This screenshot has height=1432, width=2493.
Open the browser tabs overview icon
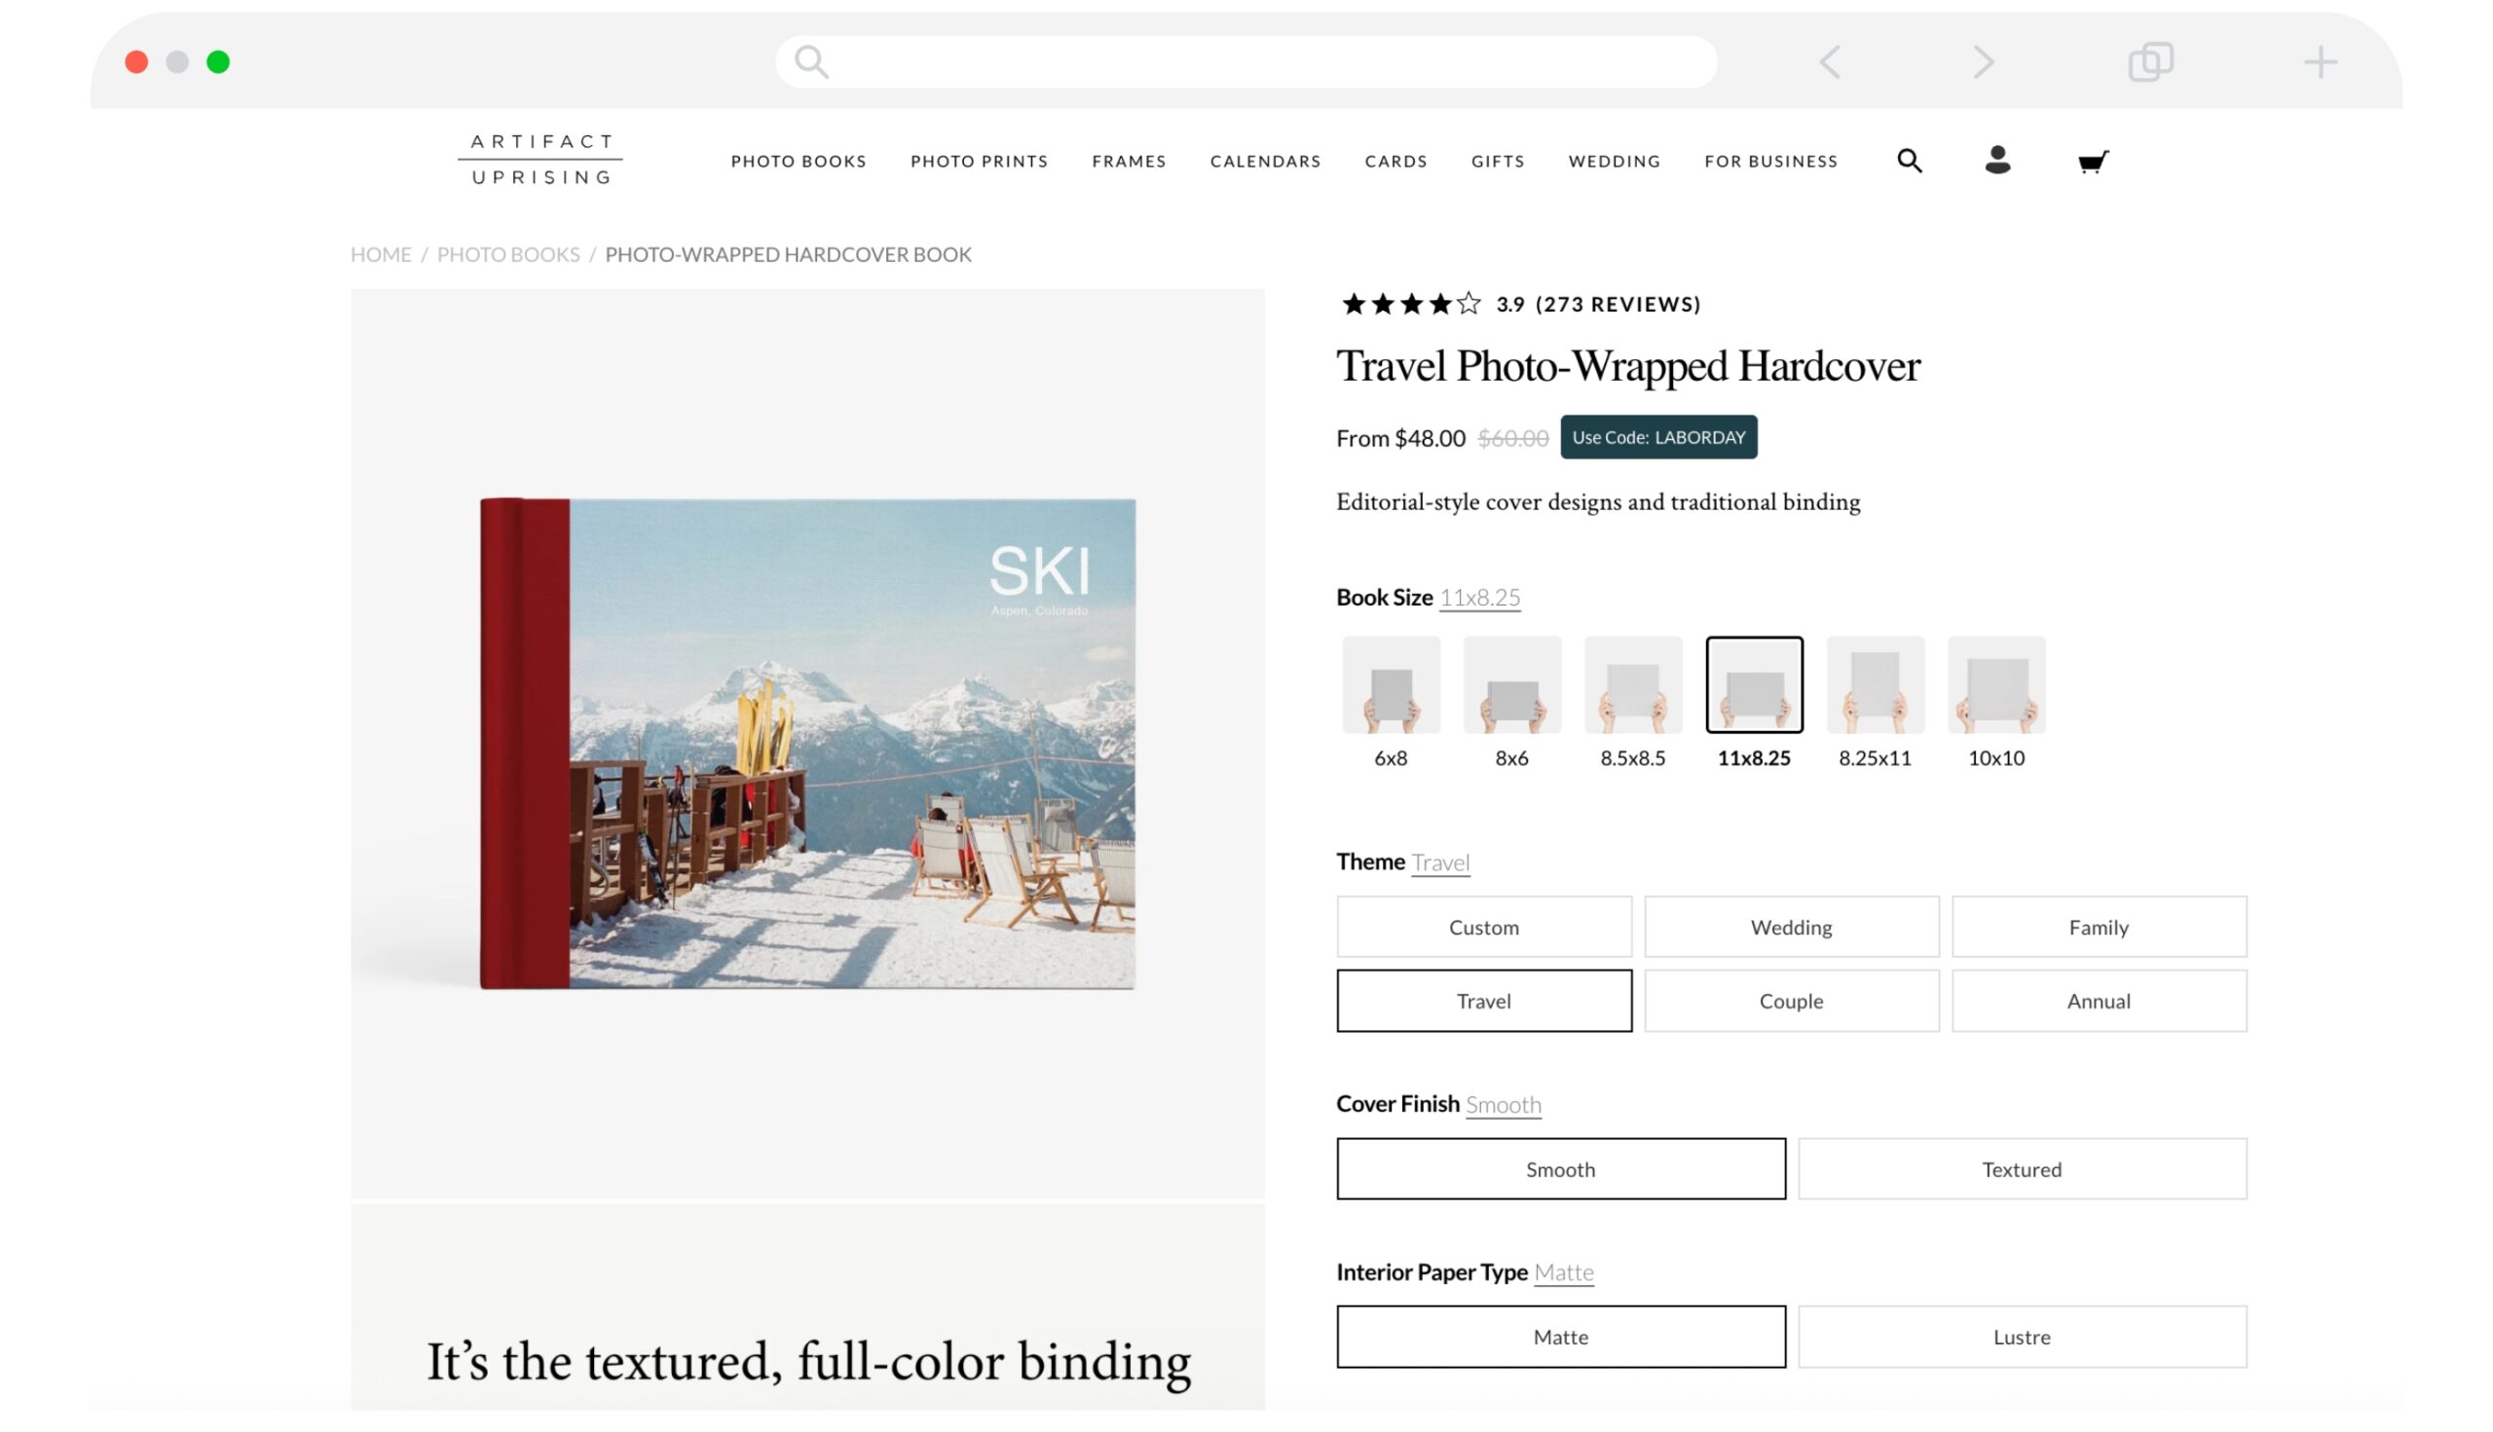pyautogui.click(x=2149, y=62)
